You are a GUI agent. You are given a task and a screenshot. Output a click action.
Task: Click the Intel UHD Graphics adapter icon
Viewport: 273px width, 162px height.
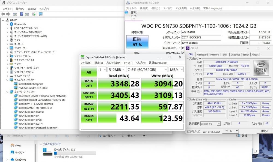coord(16,84)
